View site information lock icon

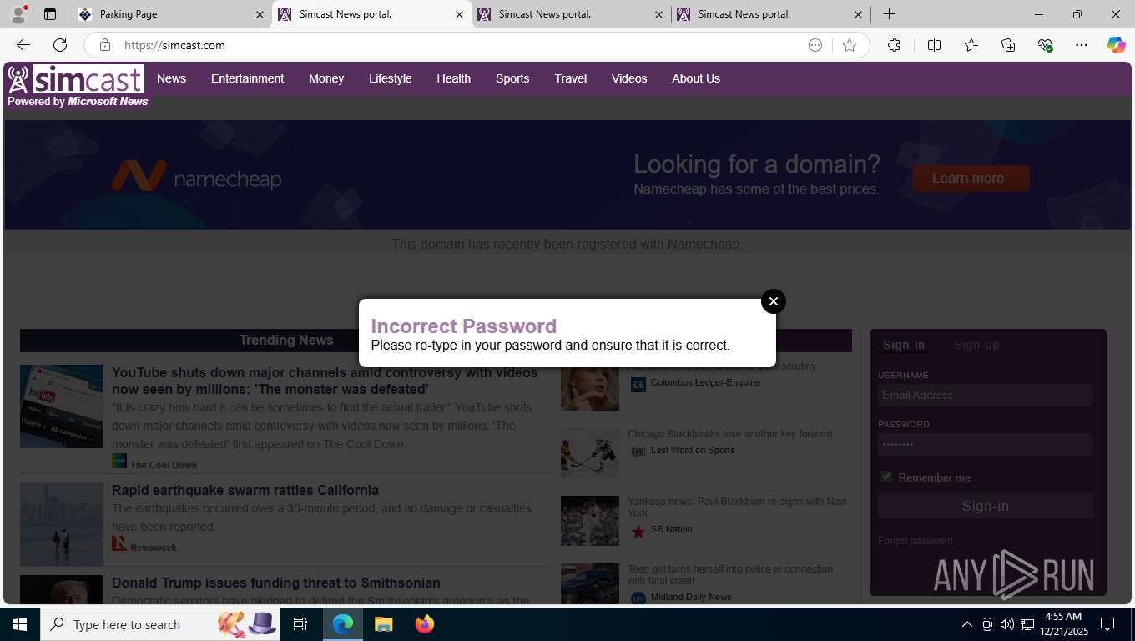click(104, 45)
